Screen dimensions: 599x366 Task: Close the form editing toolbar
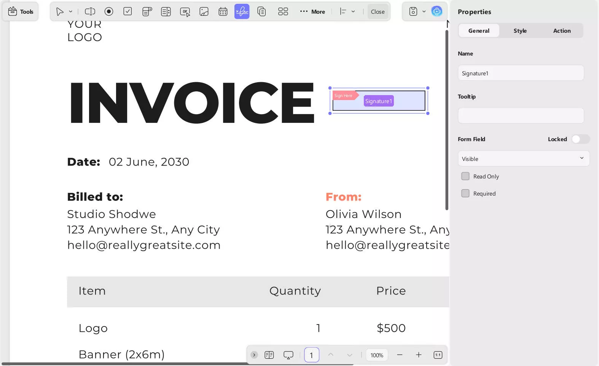[x=378, y=12]
